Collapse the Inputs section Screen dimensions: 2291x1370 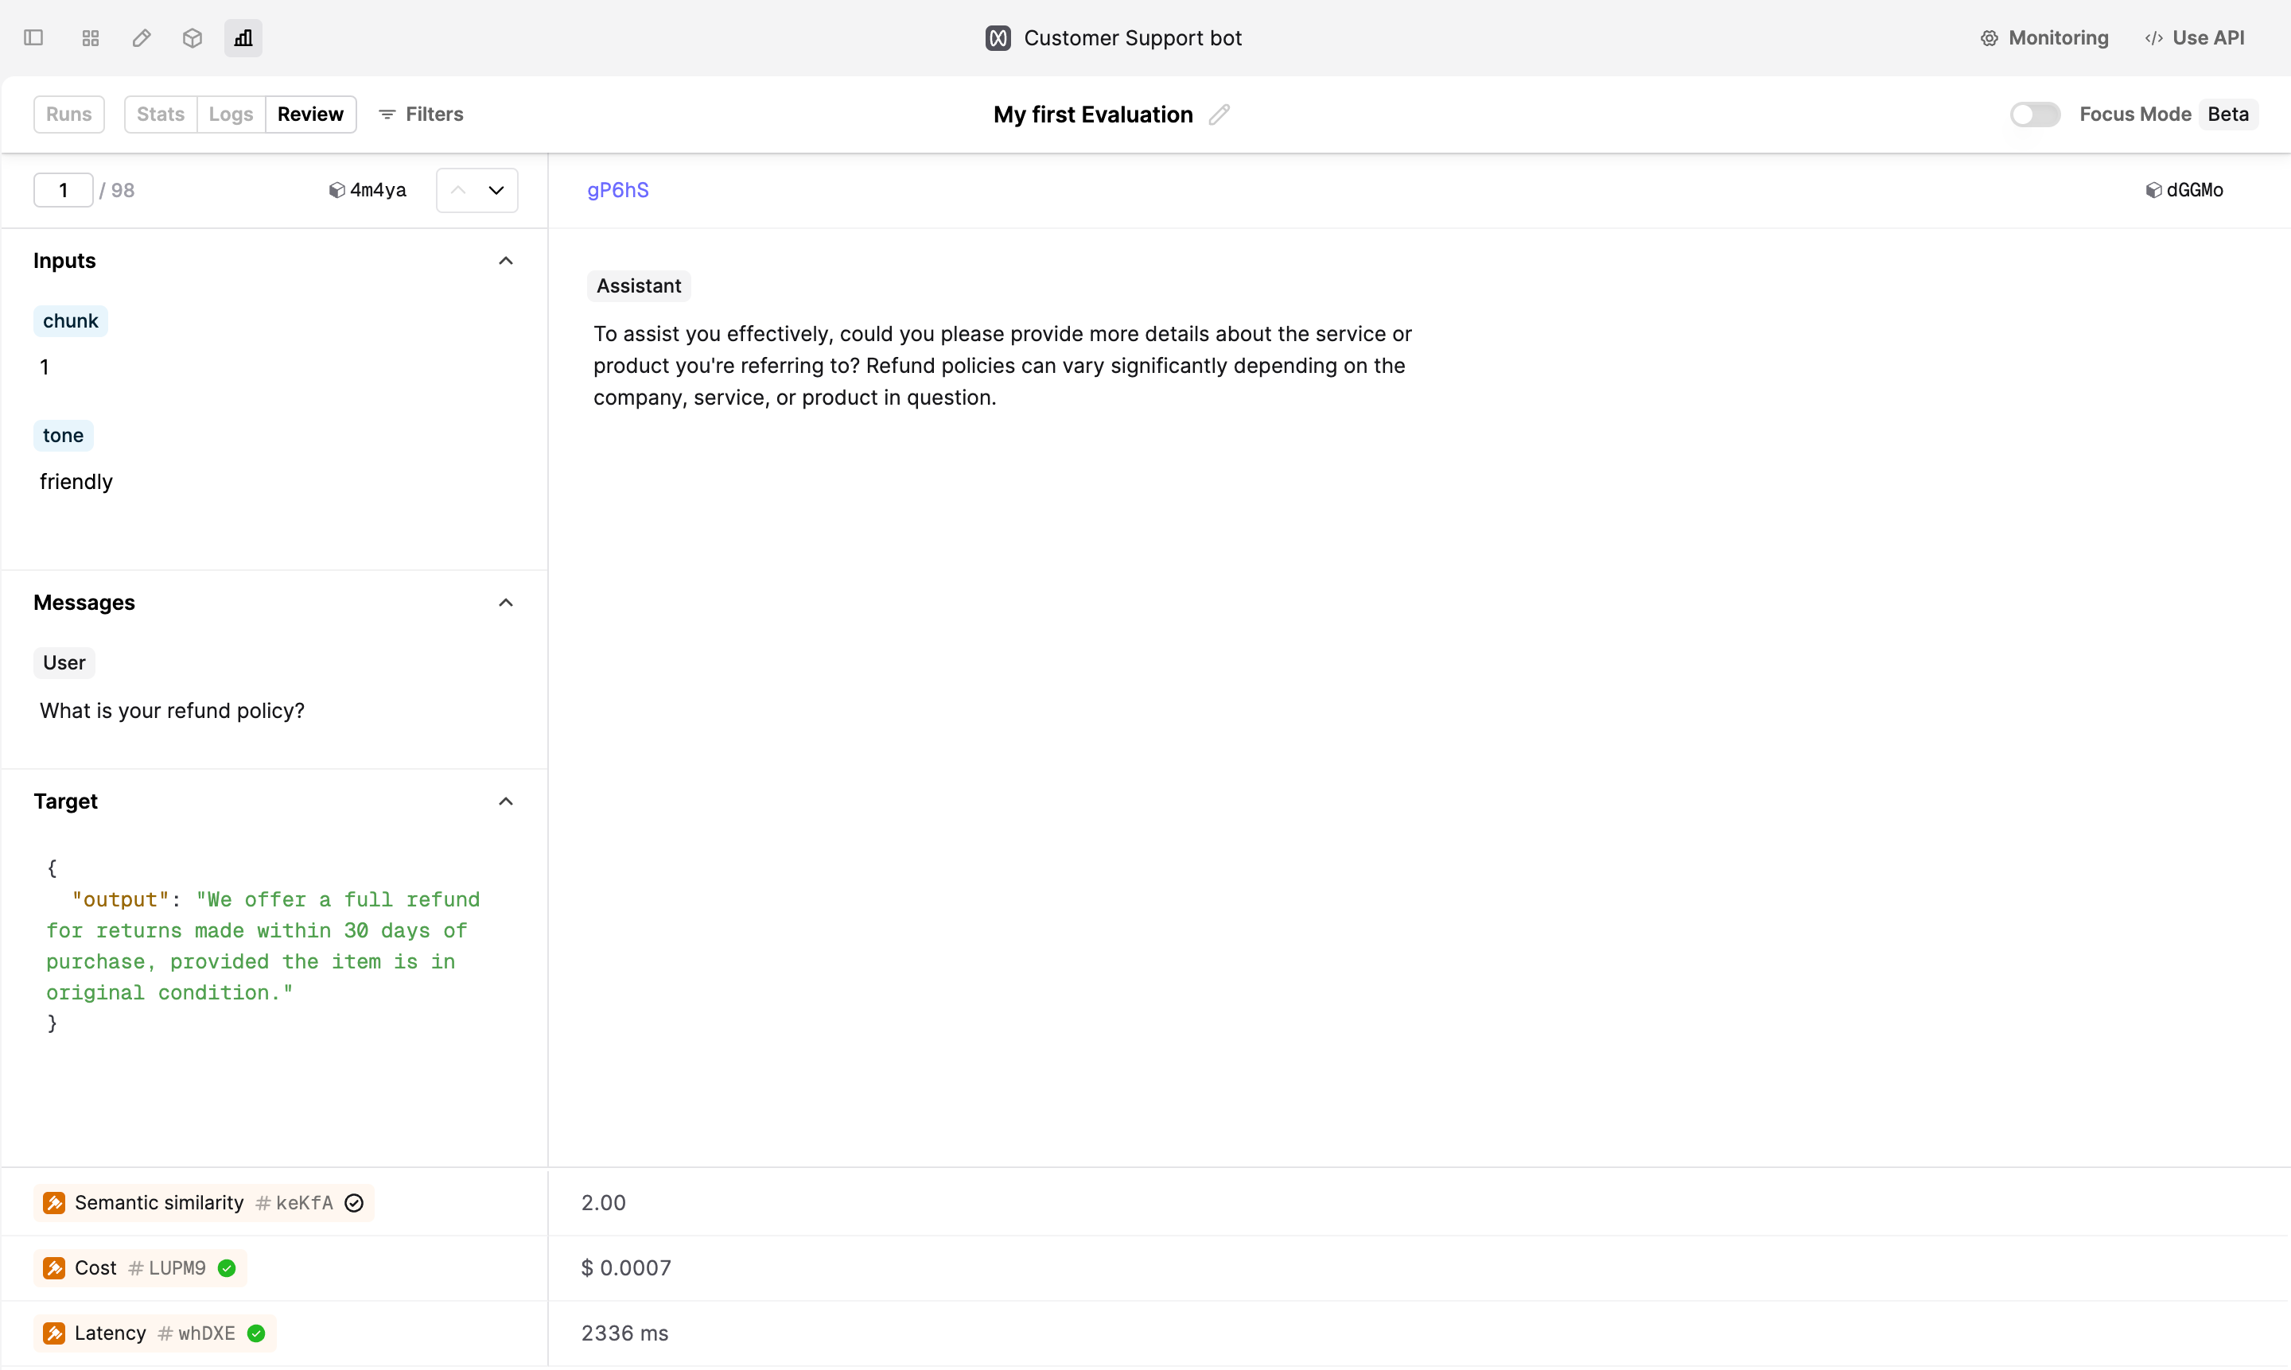pos(505,262)
